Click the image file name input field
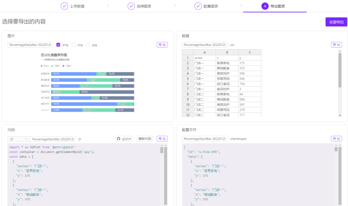The width and height of the screenshot is (348, 206). [x=30, y=45]
